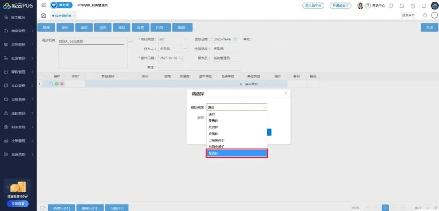Viewport: 439px width, 211px height.
Task: Click the 备注 input field
Action: 199,67
